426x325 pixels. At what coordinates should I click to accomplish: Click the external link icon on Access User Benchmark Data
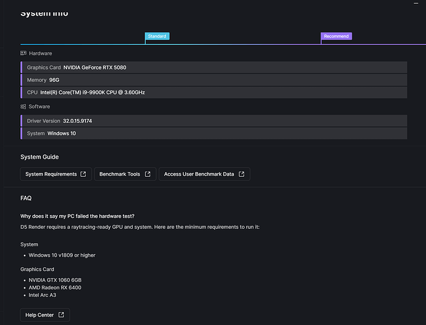(241, 174)
